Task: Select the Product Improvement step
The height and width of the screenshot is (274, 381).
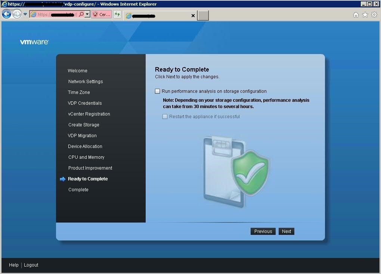Action: click(x=90, y=168)
